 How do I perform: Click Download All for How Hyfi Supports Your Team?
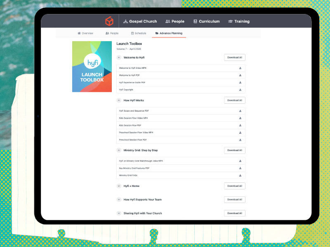235,200
